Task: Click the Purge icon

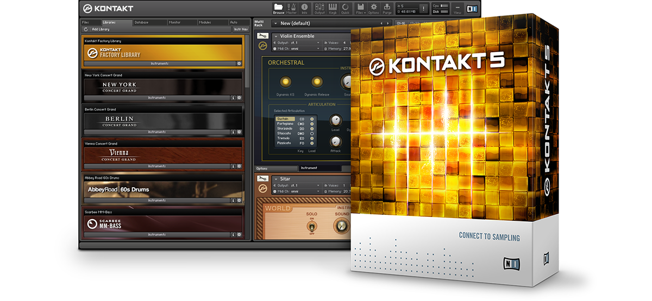Action: pyautogui.click(x=388, y=9)
